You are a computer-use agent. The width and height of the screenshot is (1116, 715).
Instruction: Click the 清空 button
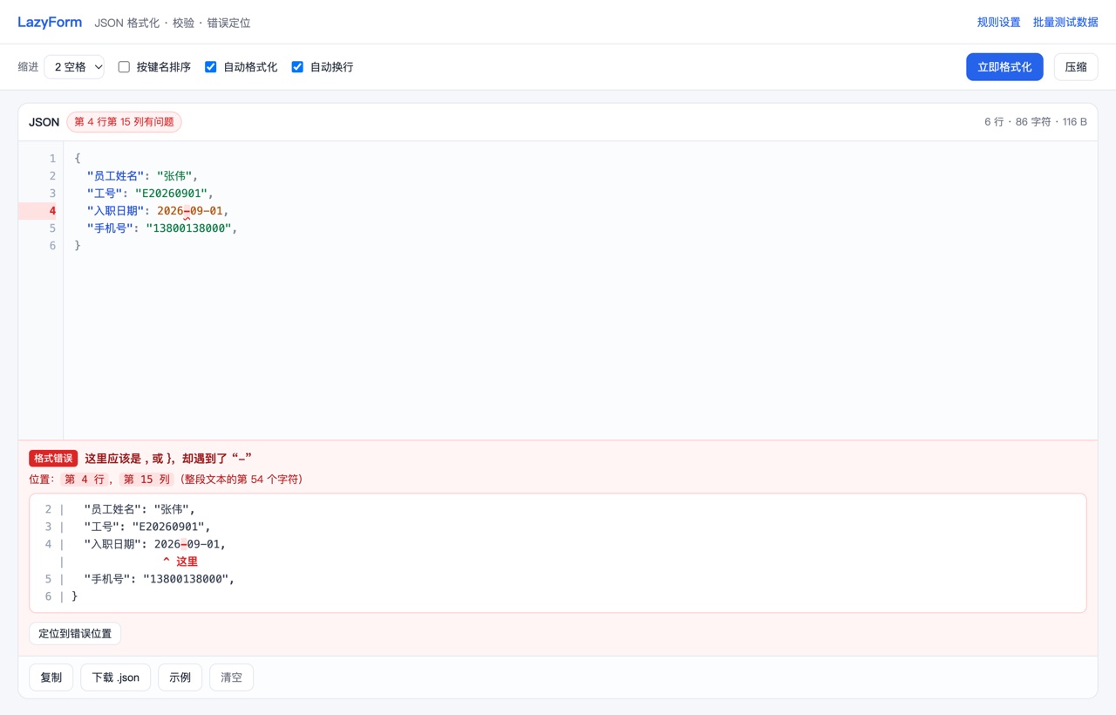coord(232,678)
